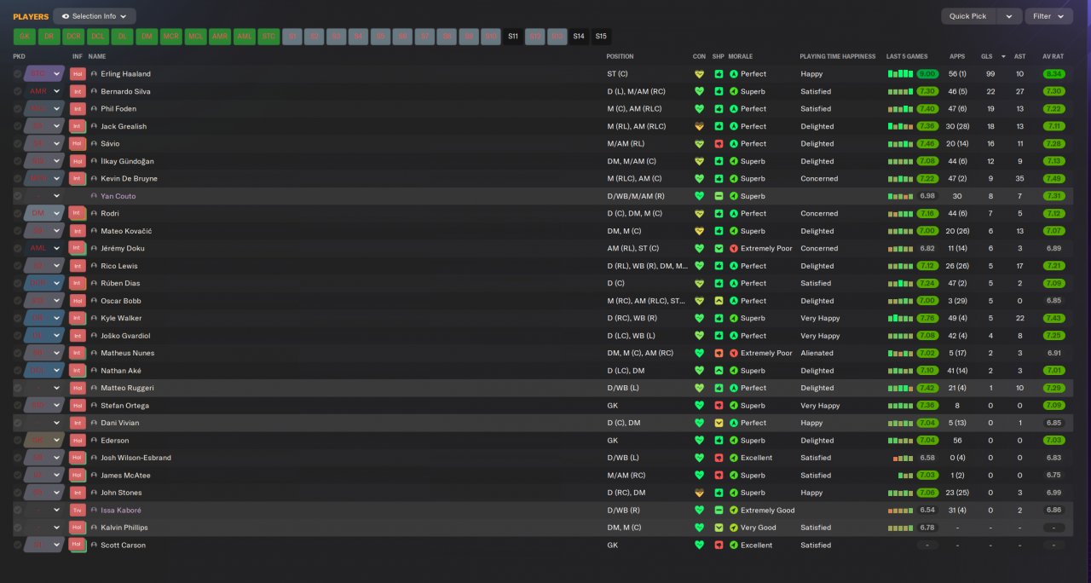This screenshot has height=583, width=1091.
Task: Toggle picked checkmark for Phil Foden
Action: point(17,109)
